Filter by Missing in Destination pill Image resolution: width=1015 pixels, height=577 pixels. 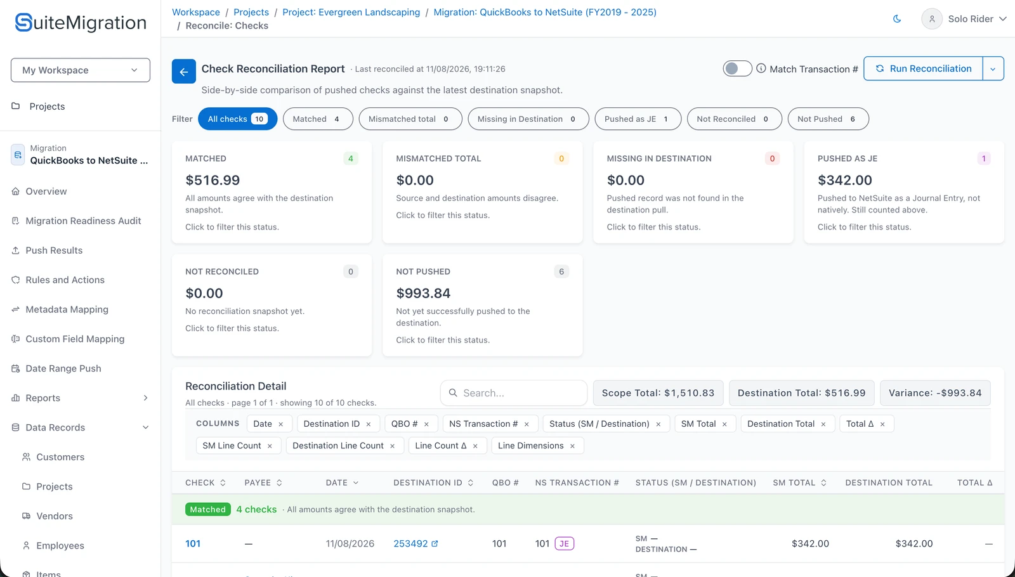528,119
